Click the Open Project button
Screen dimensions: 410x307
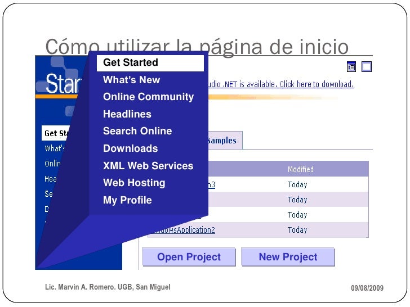pyautogui.click(x=189, y=257)
